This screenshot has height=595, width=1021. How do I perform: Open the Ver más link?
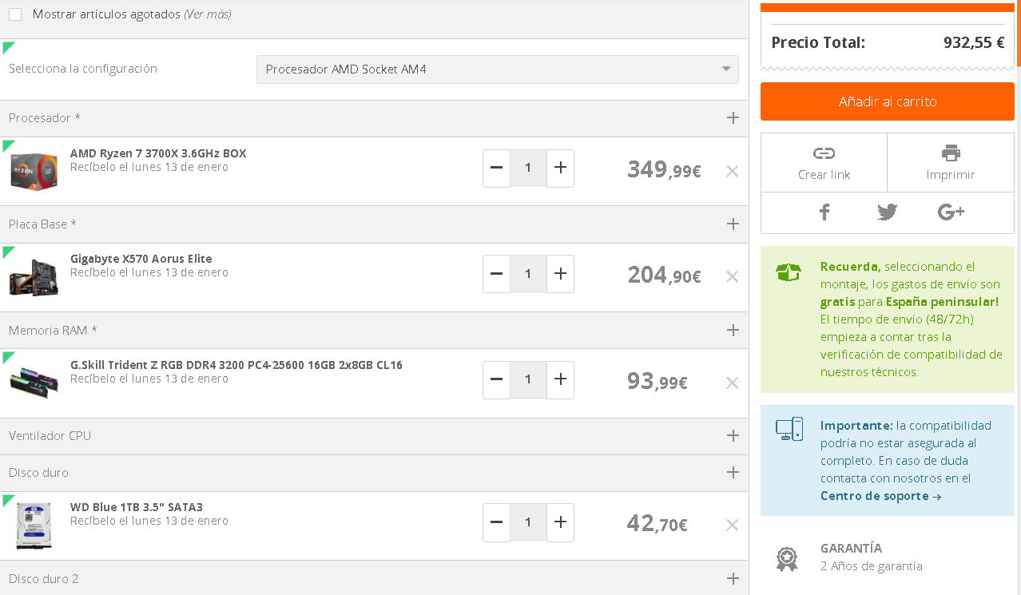coord(208,14)
